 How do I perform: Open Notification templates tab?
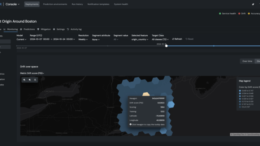pos(98,4)
